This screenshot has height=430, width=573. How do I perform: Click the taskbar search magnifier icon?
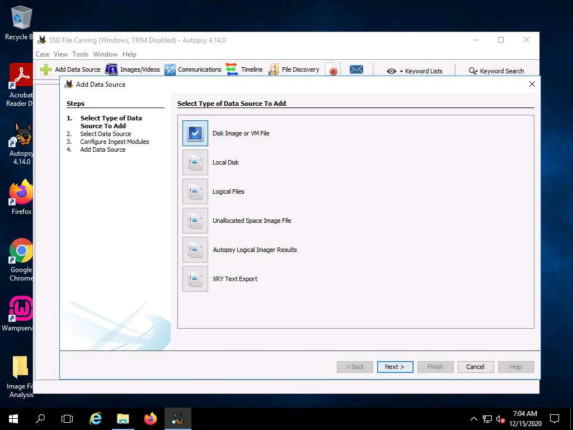click(x=40, y=419)
